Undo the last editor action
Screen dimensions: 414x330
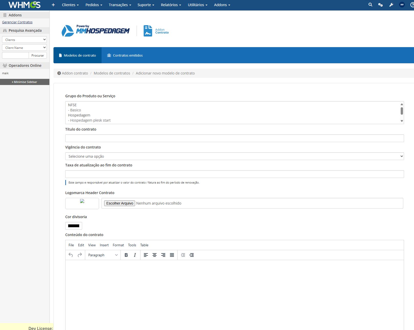pos(71,255)
